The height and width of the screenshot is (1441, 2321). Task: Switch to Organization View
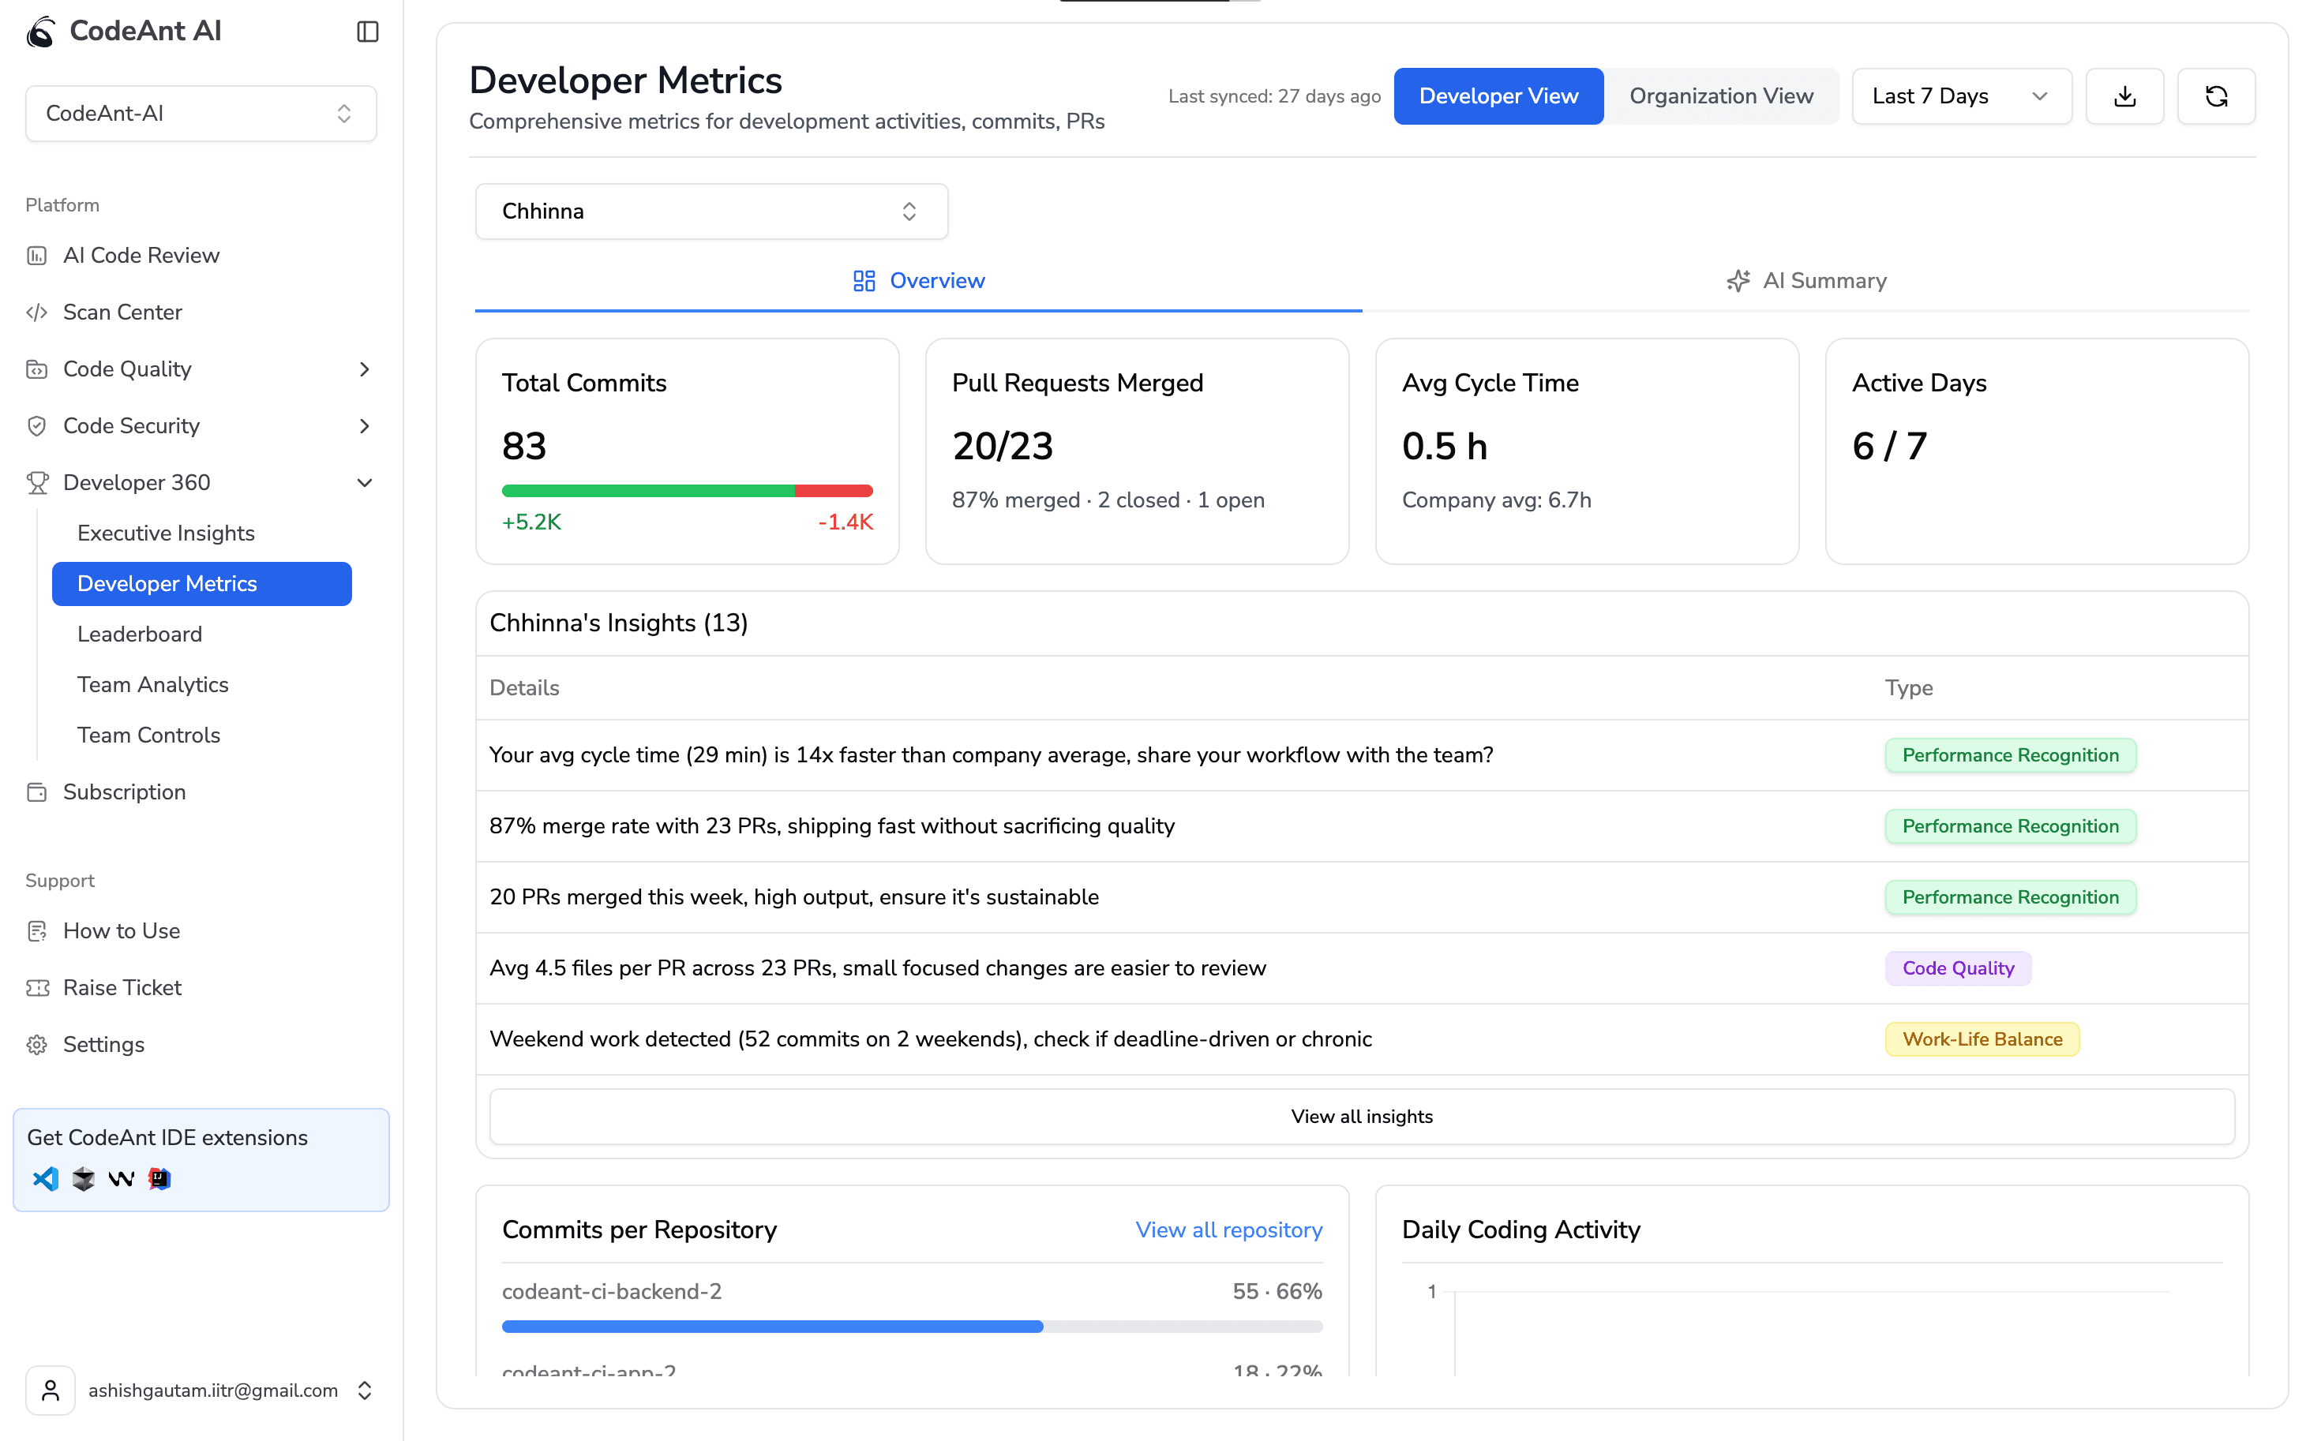[1720, 96]
